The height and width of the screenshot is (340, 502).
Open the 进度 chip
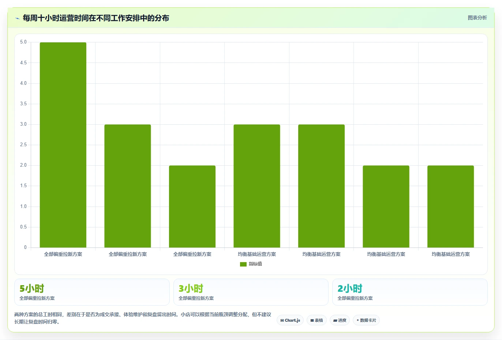click(340, 320)
